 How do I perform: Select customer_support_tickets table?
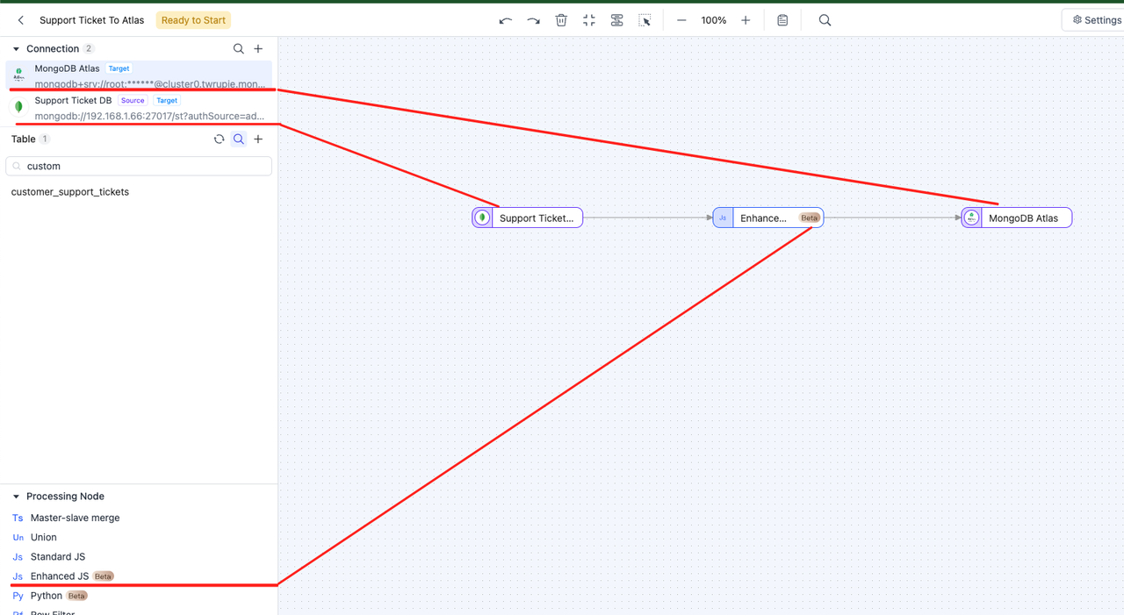click(x=70, y=192)
